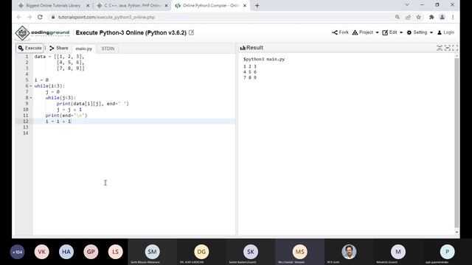Open the browser profile icon
Viewport: 472px width, 265px height.
(x=442, y=17)
